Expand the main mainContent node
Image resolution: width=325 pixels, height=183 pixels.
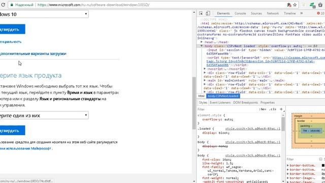click(205, 80)
